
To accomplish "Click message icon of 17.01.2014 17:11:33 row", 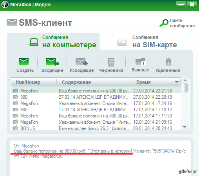I will [15, 116].
